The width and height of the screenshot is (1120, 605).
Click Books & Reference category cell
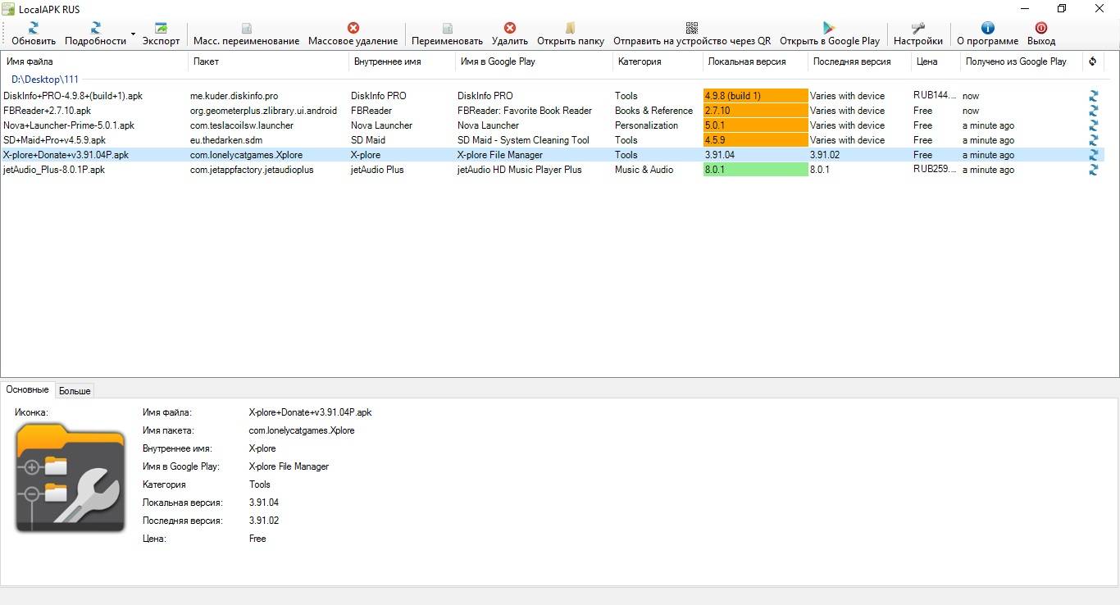click(x=653, y=111)
